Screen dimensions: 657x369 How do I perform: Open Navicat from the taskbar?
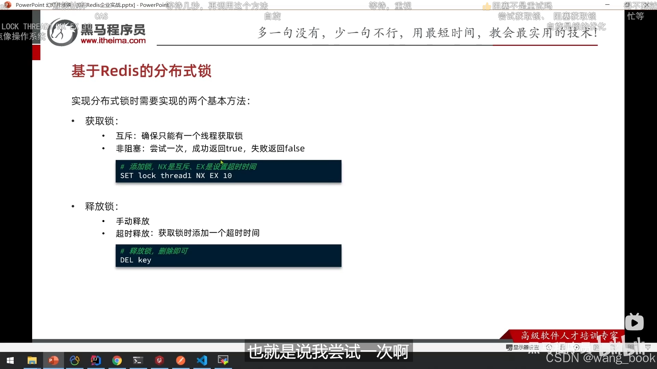75,360
